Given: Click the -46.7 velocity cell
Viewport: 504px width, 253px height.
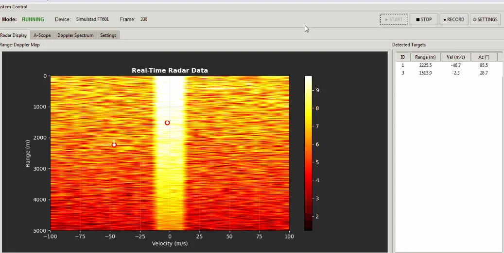Looking at the screenshot, I should 456,65.
